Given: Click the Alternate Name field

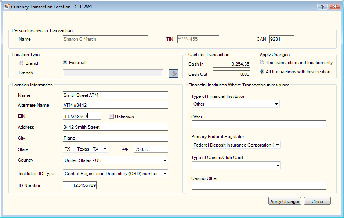Looking at the screenshot, I should [x=115, y=105].
